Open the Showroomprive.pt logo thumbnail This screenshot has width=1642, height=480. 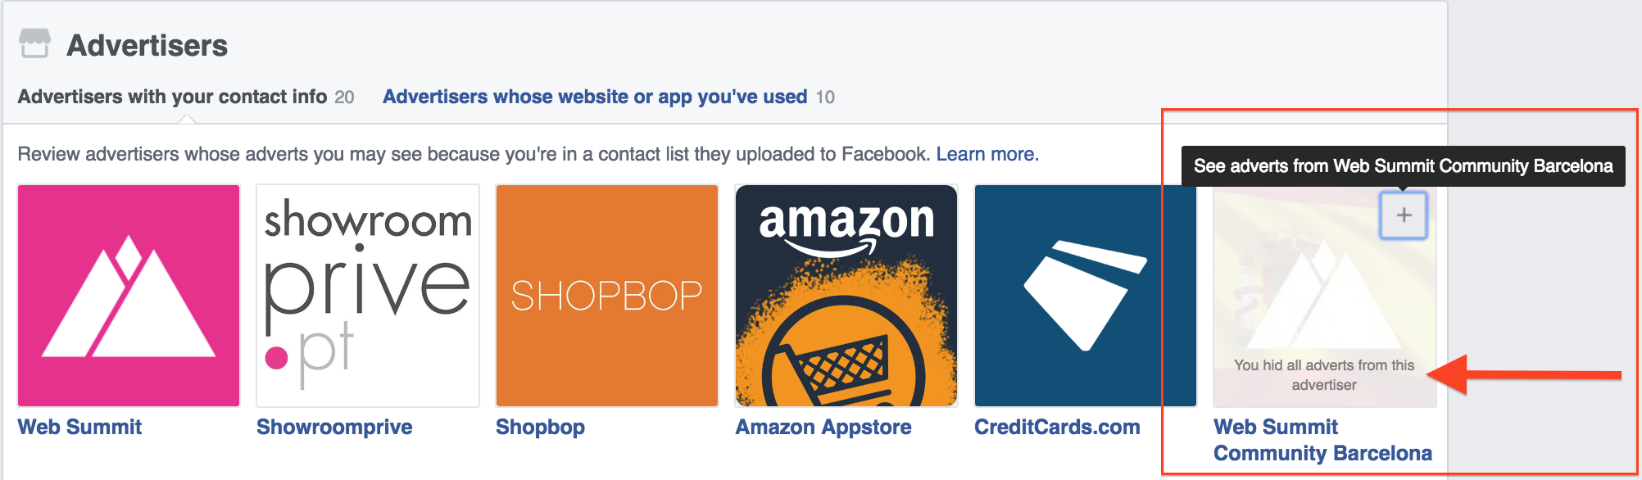tap(368, 296)
